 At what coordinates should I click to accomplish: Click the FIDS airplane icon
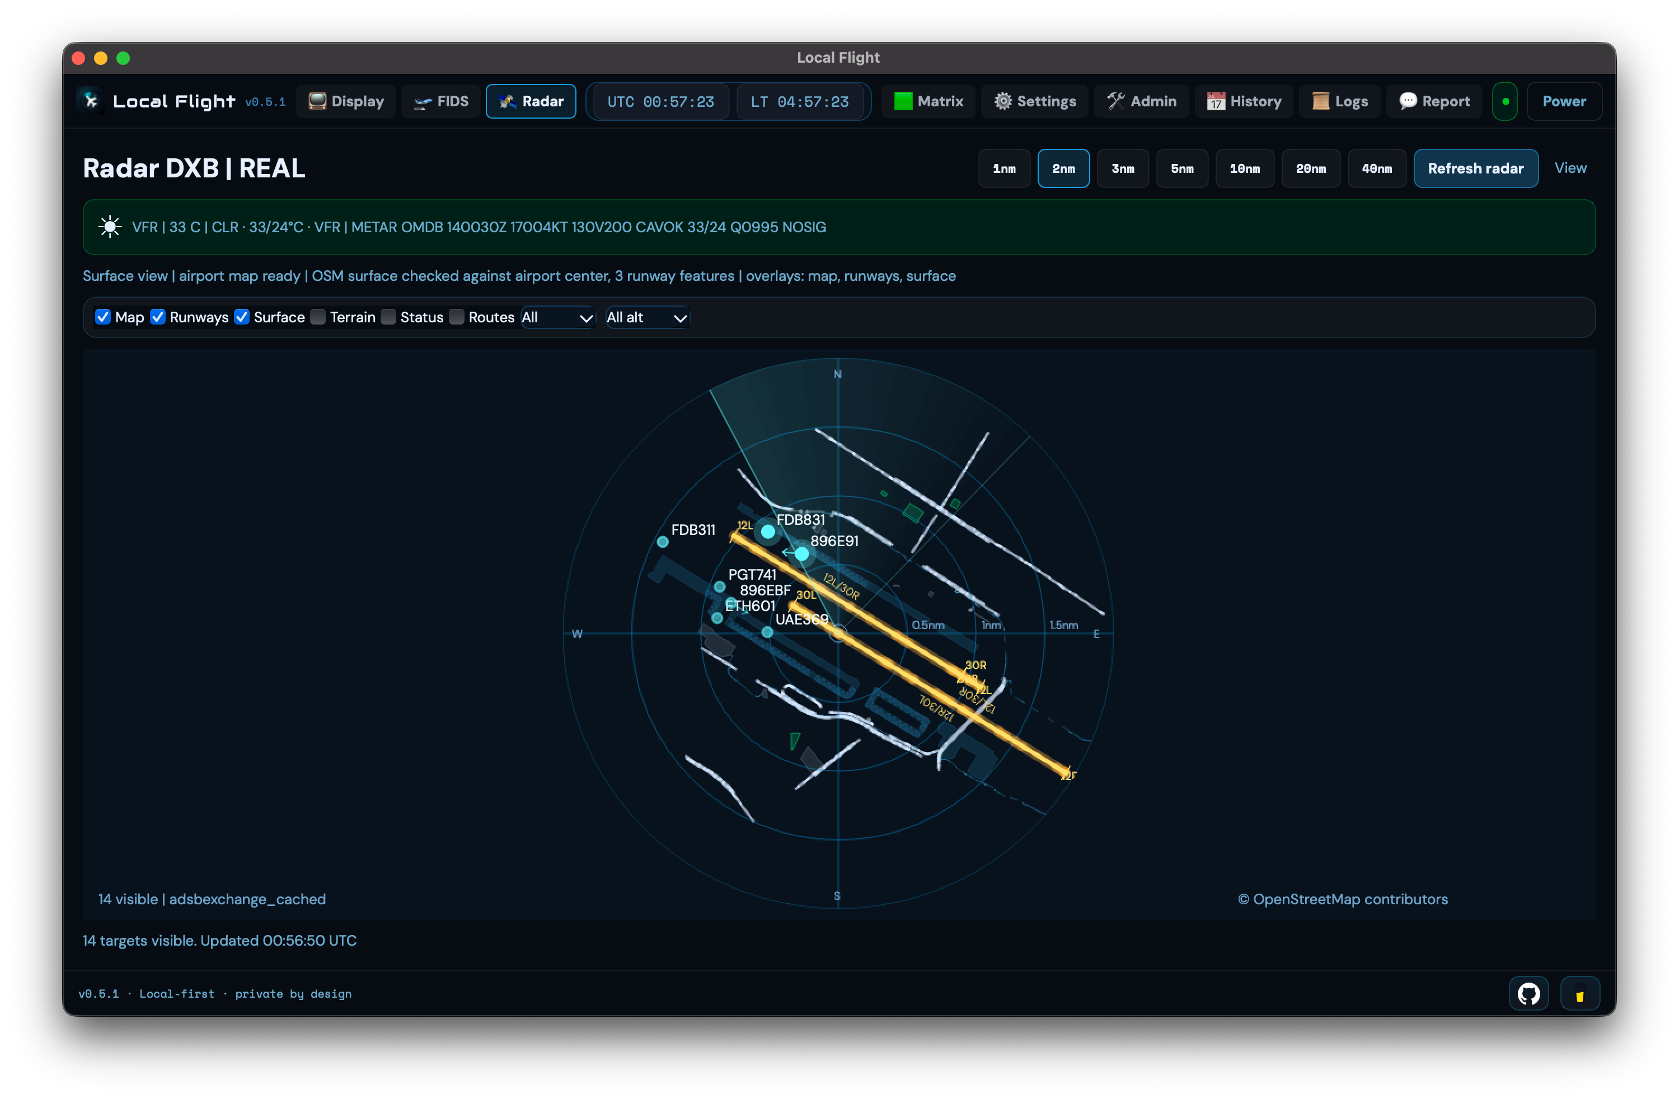tap(423, 102)
